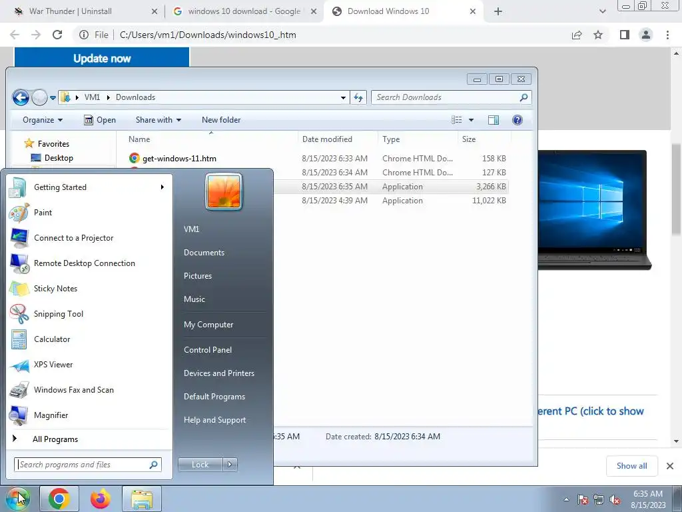
Task: Click the Search programs and files box
Action: (88, 465)
